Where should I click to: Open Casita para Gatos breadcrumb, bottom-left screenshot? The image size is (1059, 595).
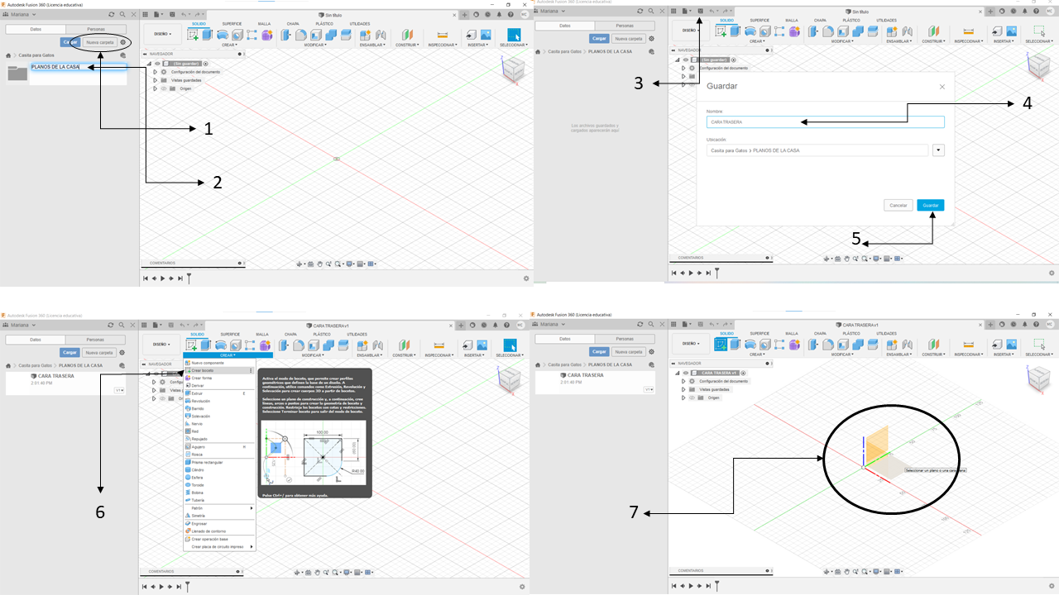coord(36,365)
